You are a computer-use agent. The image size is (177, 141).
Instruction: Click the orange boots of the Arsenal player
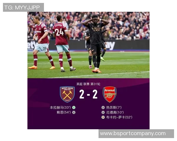pos(96,70)
